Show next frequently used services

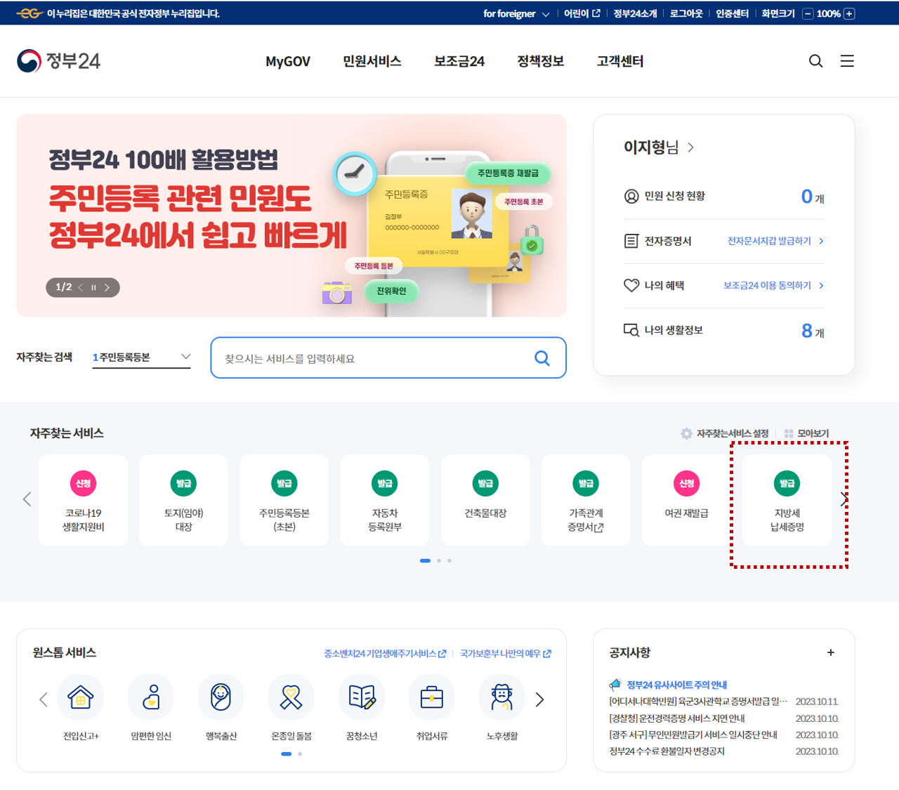[844, 499]
